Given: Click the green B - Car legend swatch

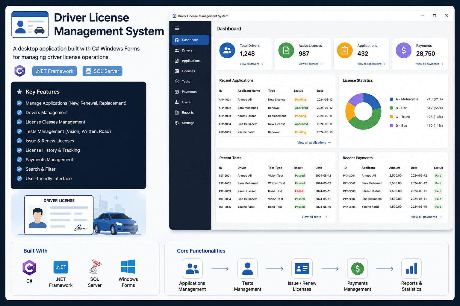Looking at the screenshot, I should (391, 108).
